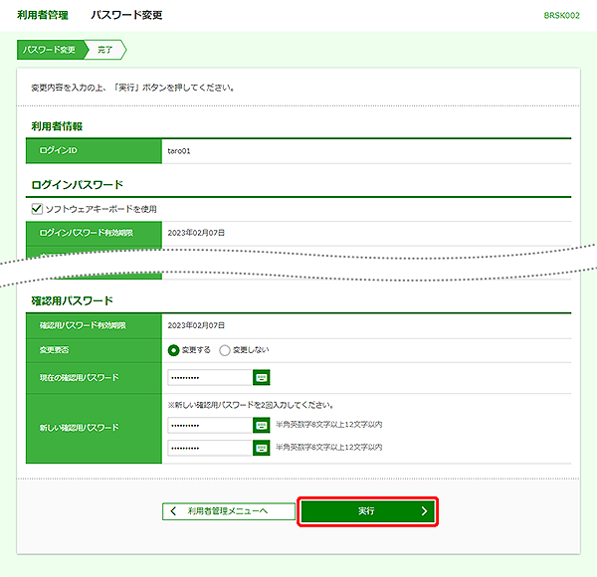Click the 利用者情報 section heading
597x577 pixels.
point(57,126)
